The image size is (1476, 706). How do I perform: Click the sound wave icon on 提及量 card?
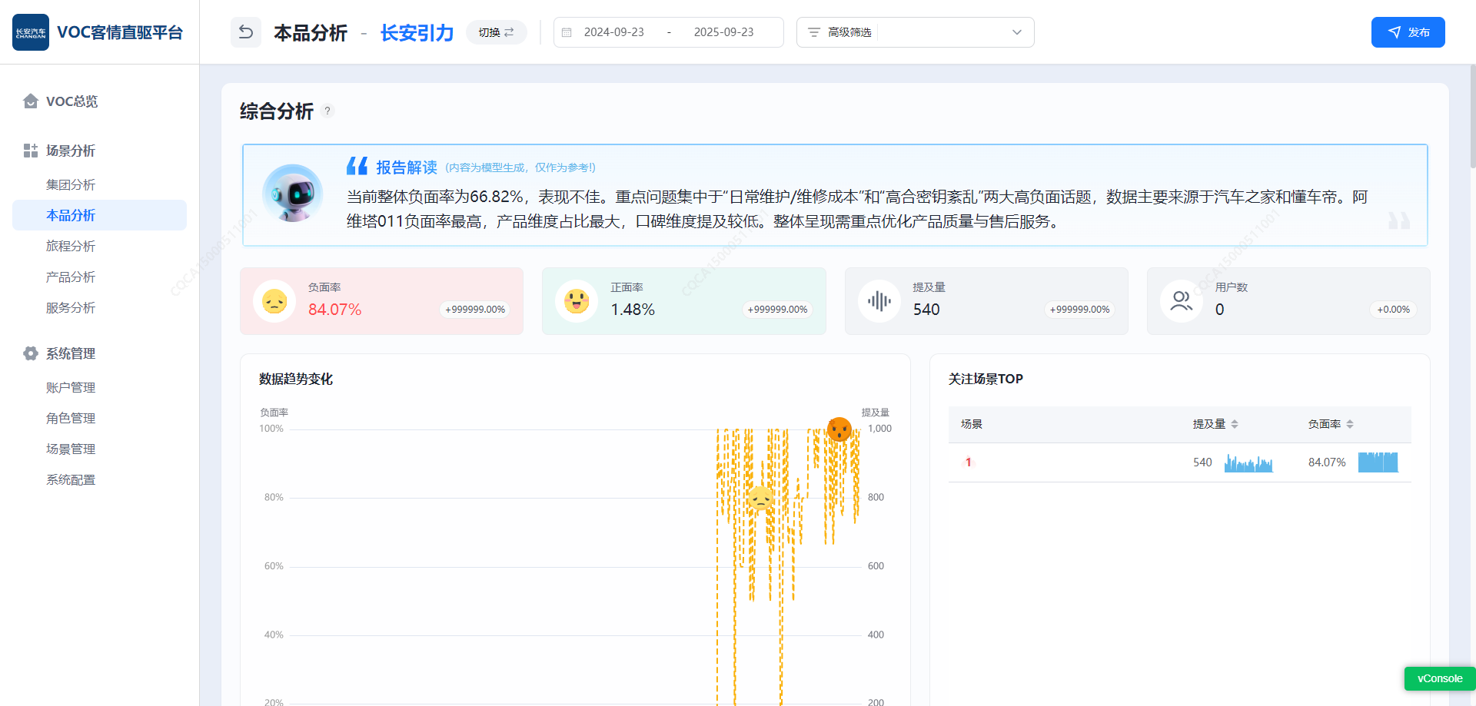point(879,301)
